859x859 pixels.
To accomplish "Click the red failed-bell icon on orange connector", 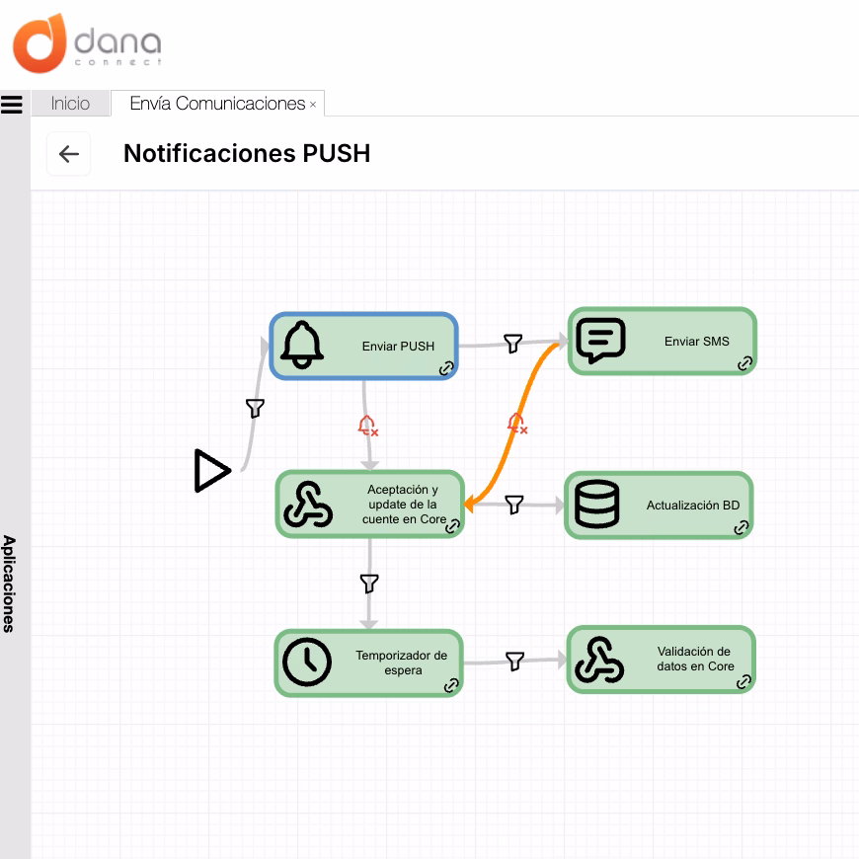I will click(516, 424).
